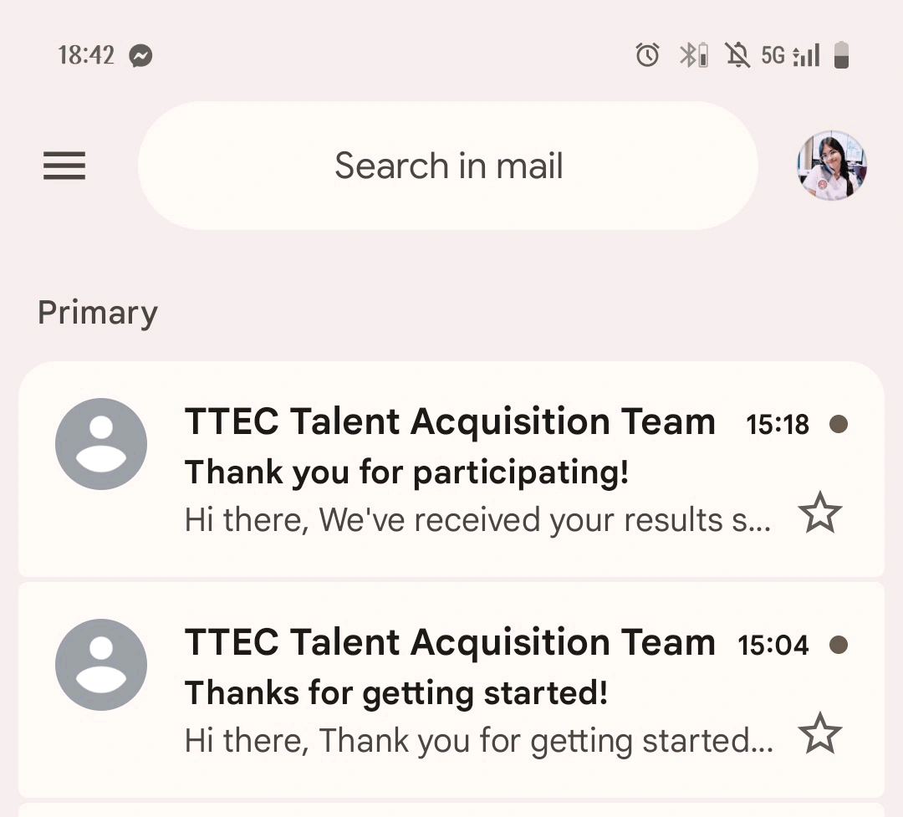The height and width of the screenshot is (817, 903).
Task: Tap the unread dot on the 15:18 email
Action: pyautogui.click(x=839, y=424)
